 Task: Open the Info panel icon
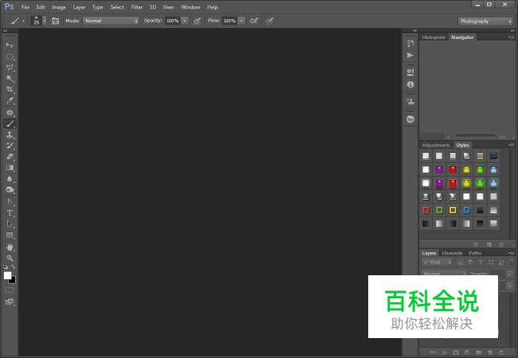(410, 84)
